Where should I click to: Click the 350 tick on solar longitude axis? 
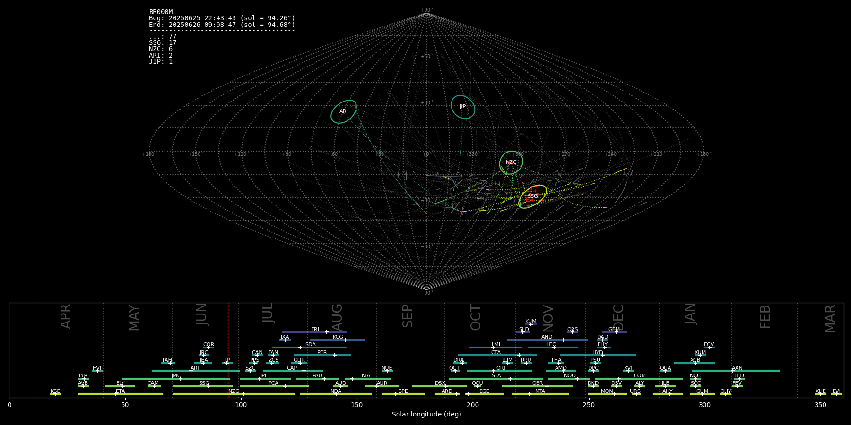tap(821, 405)
